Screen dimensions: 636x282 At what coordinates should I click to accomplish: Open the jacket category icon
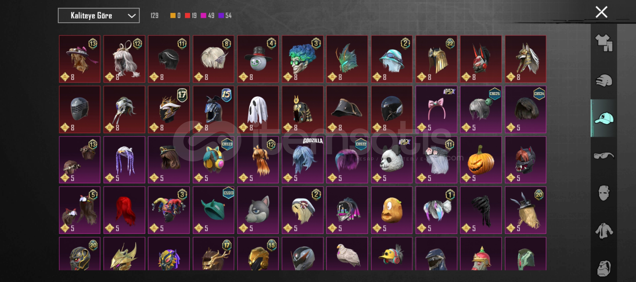click(604, 231)
